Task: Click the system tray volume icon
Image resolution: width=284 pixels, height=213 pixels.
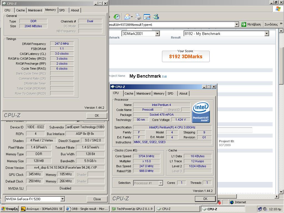Action: point(265,209)
